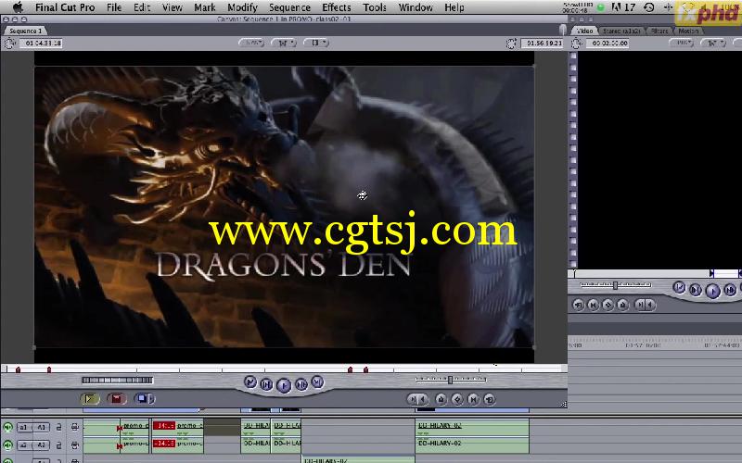Click Match Frame button in Viewer
This screenshot has height=463, width=742.
pos(578,306)
